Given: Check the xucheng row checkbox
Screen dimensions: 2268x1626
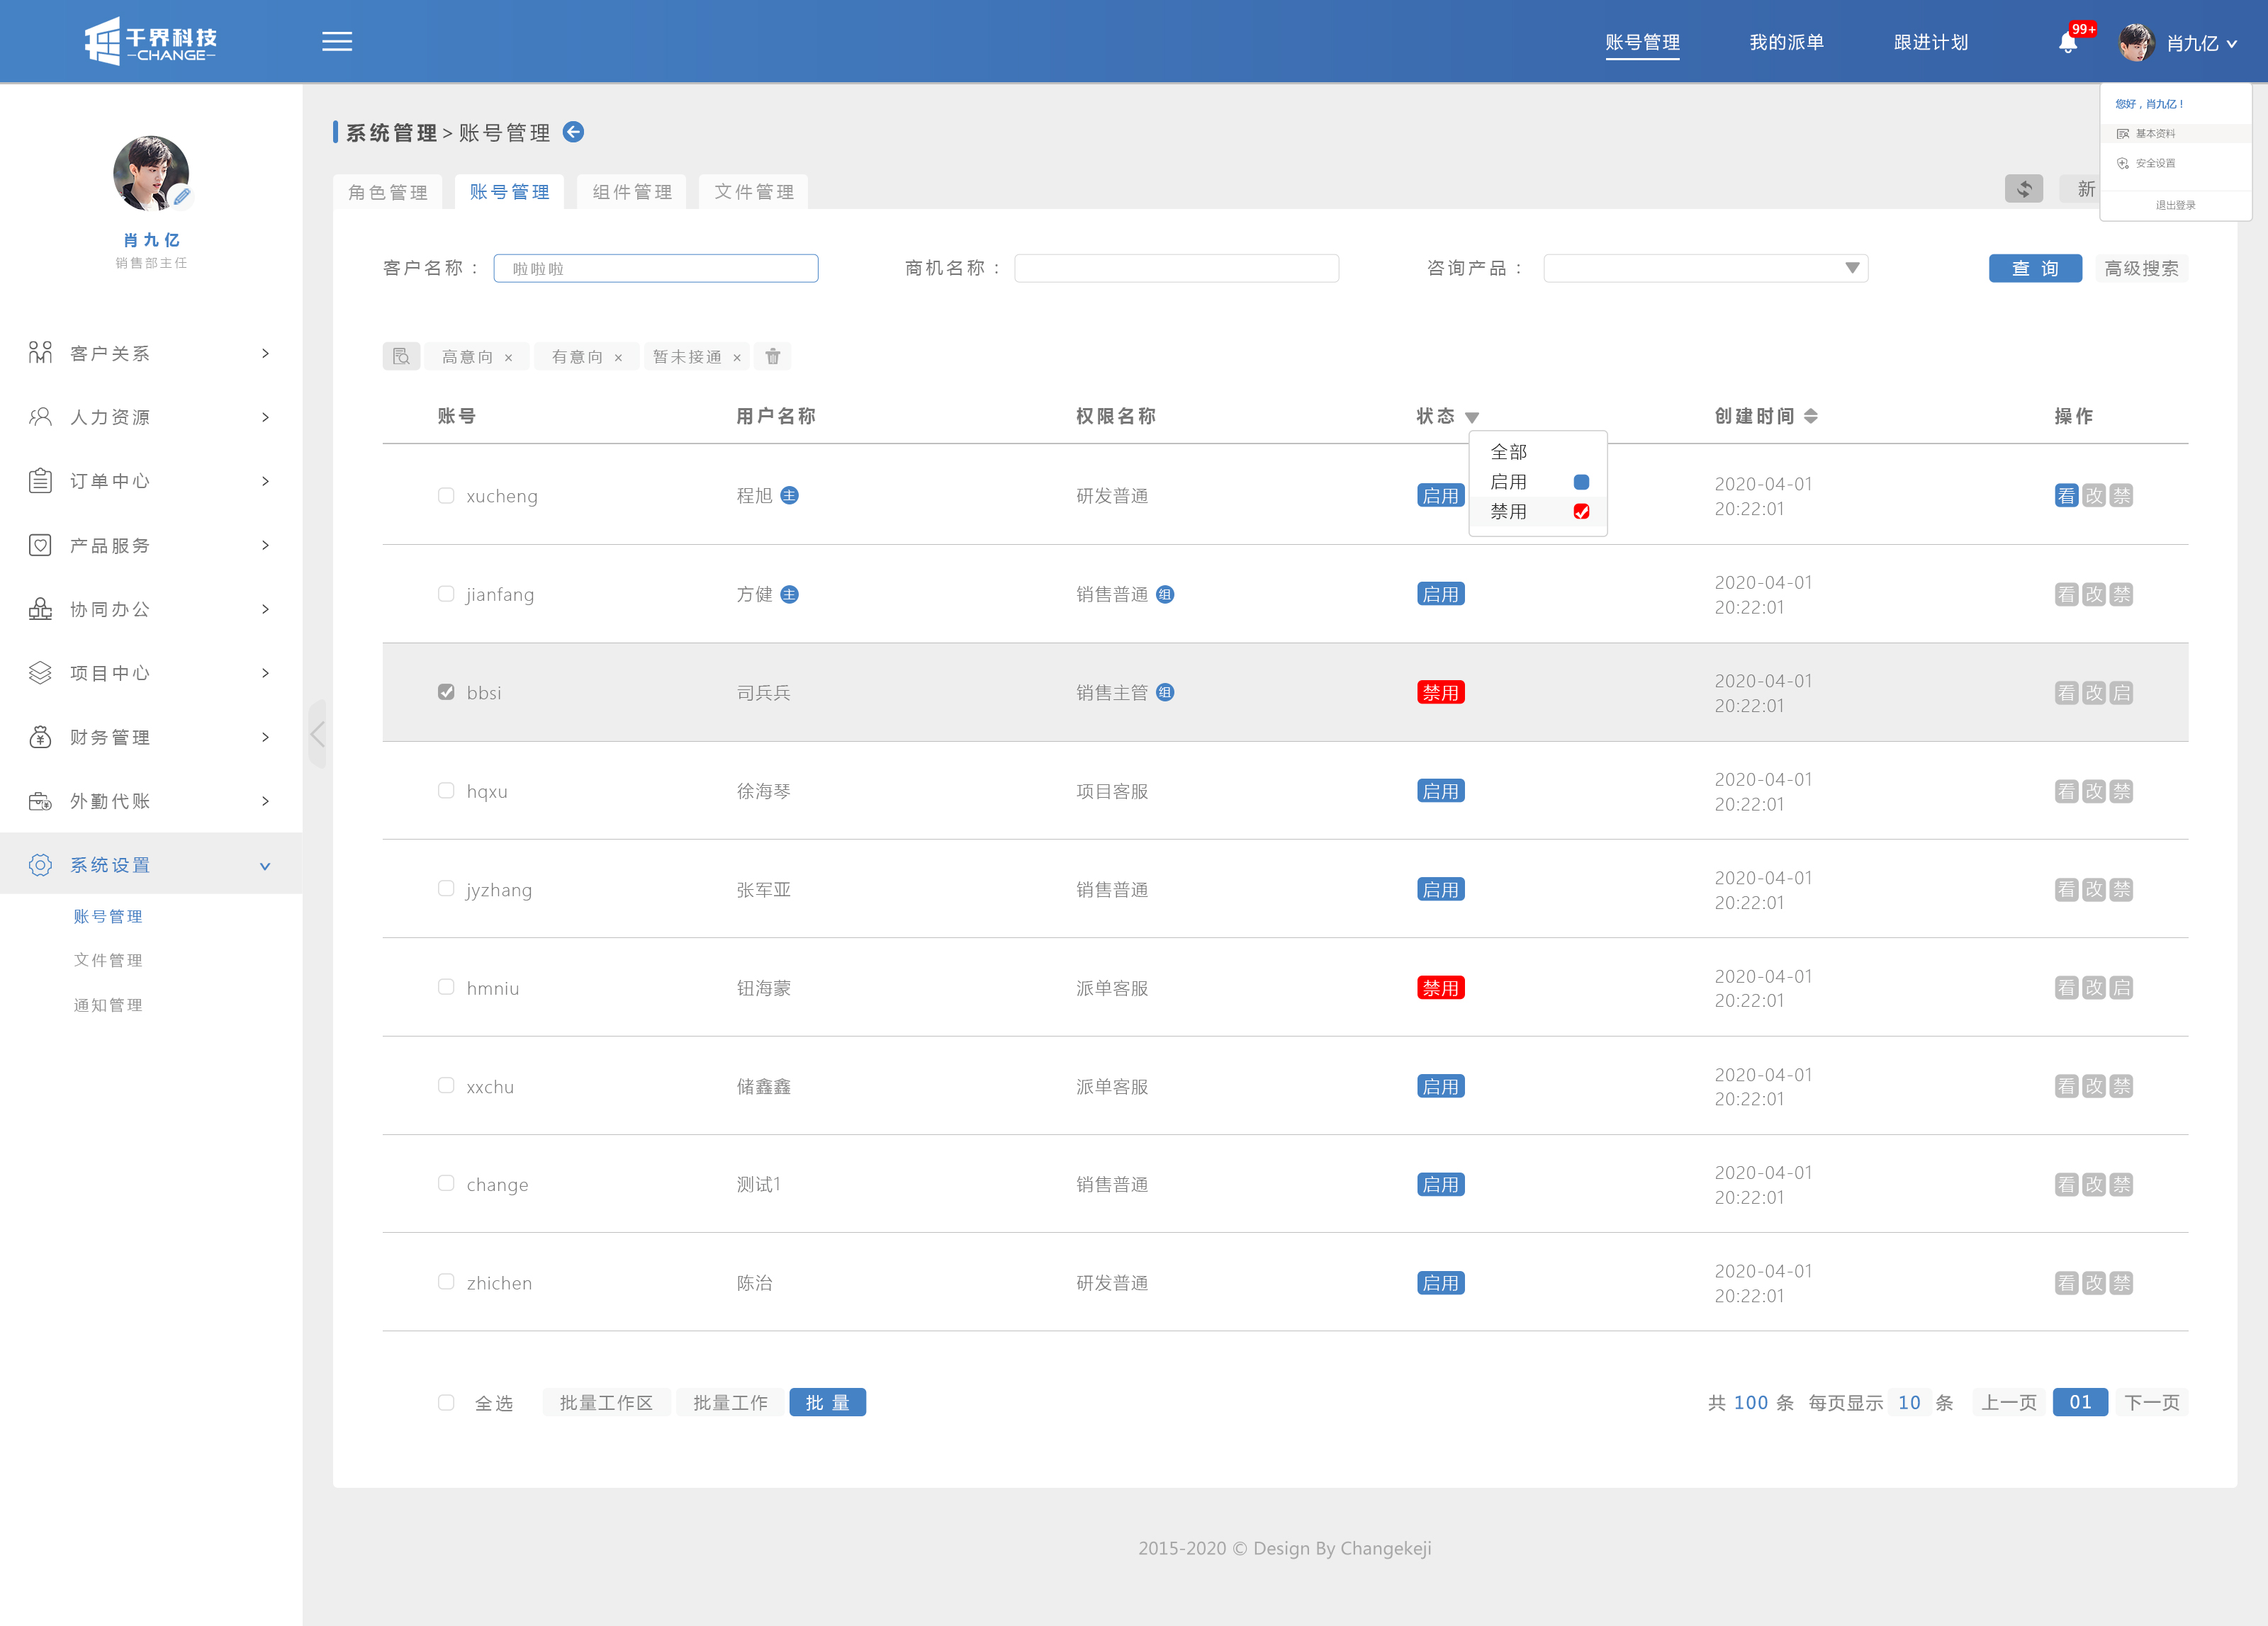Looking at the screenshot, I should coord(446,496).
